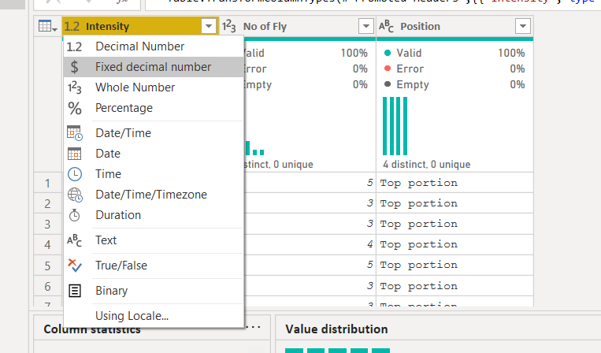Click the True/False check-cross icon
The height and width of the screenshot is (353, 601).
(75, 266)
